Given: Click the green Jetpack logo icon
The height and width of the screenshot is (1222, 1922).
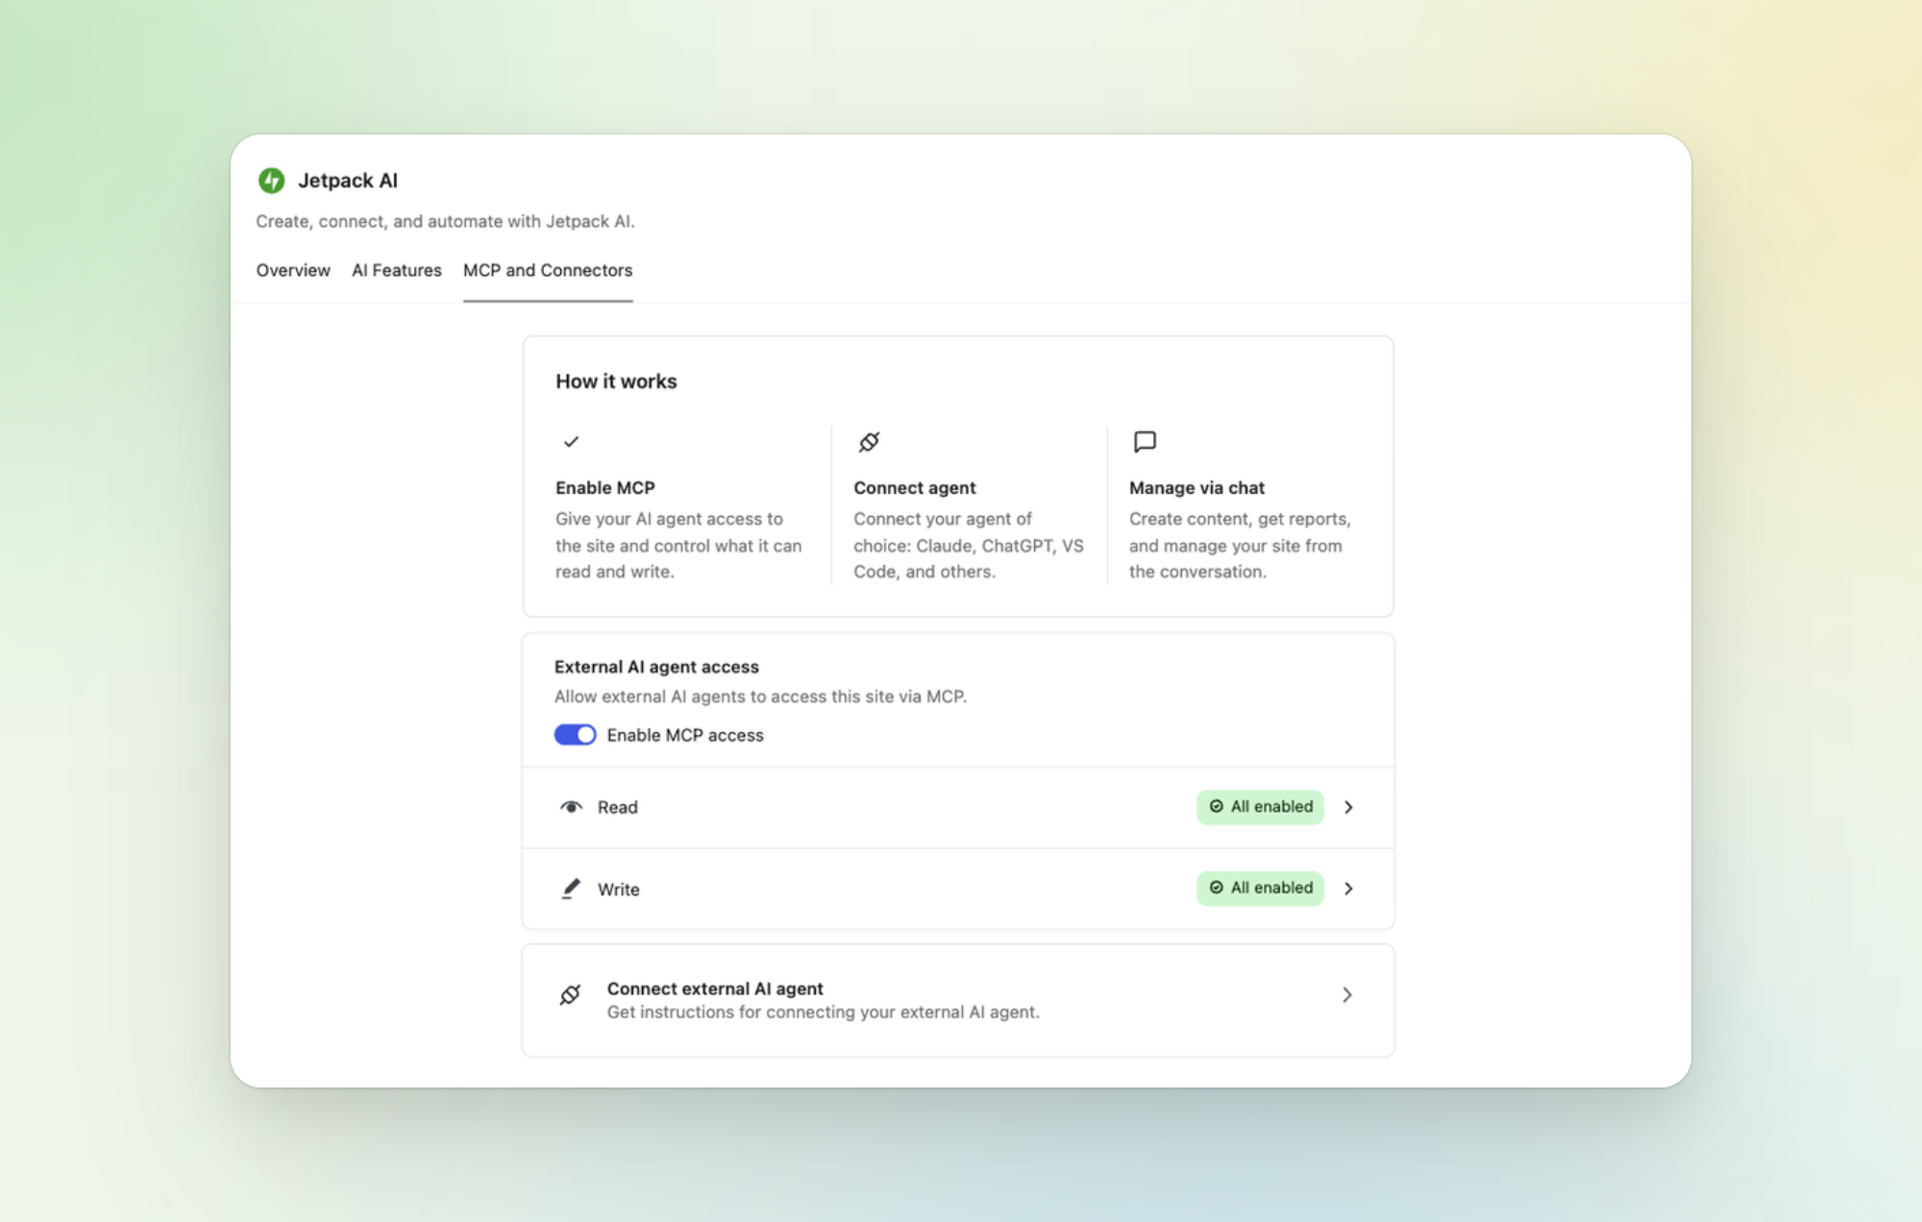Looking at the screenshot, I should 271,181.
